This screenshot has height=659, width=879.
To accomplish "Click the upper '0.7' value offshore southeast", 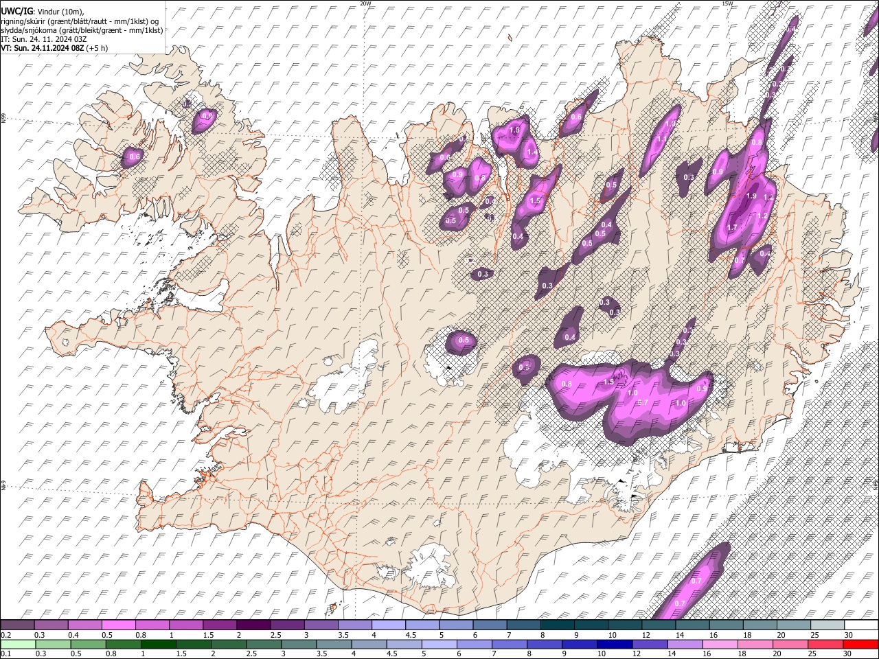I will pos(696,581).
